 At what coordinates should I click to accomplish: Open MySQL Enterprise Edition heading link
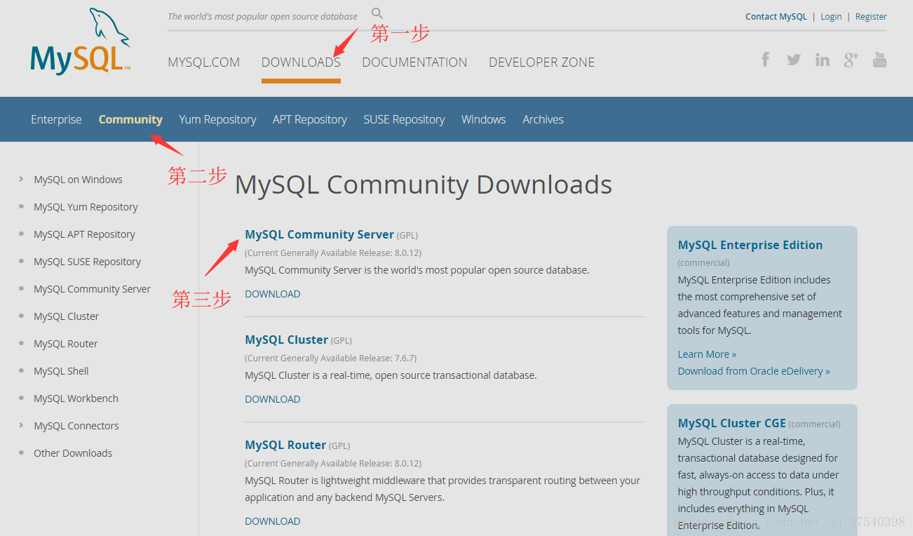[x=750, y=245]
